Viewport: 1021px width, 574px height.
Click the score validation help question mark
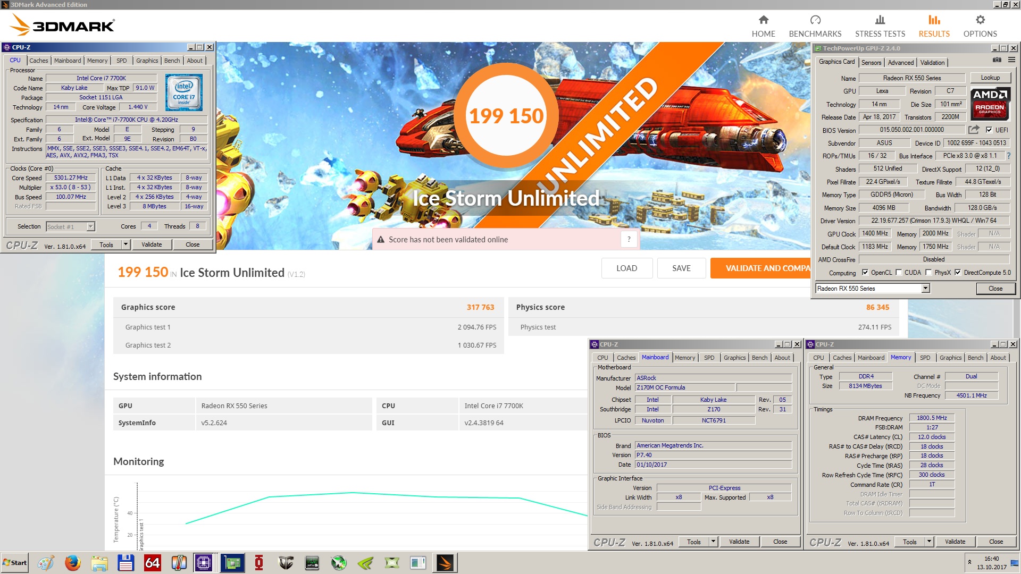pos(629,239)
